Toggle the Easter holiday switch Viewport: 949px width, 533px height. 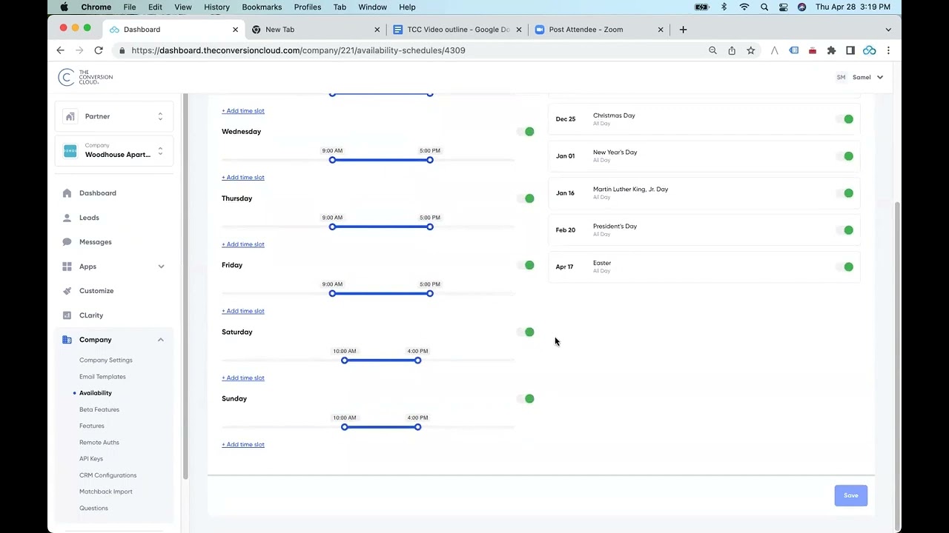tap(844, 266)
